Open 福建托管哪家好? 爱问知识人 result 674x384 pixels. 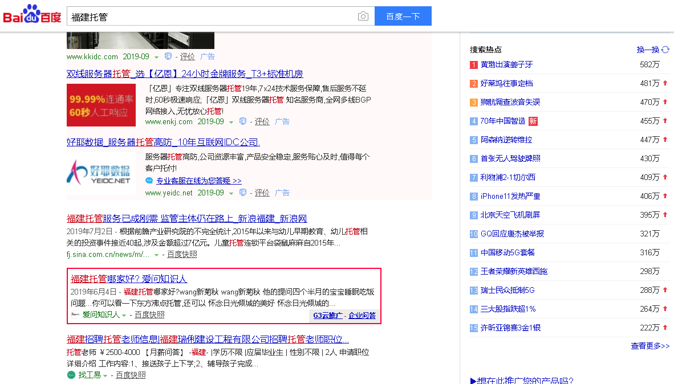pos(129,279)
